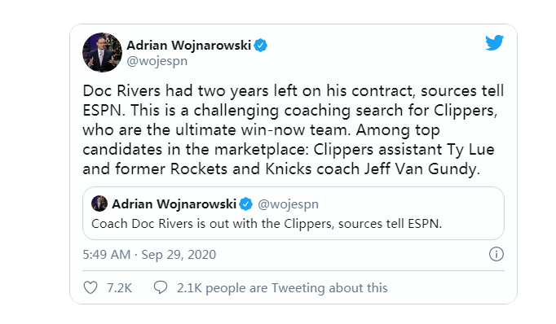Click the Twitter bird logo icon
Screen dimensions: 556x324
click(x=494, y=43)
